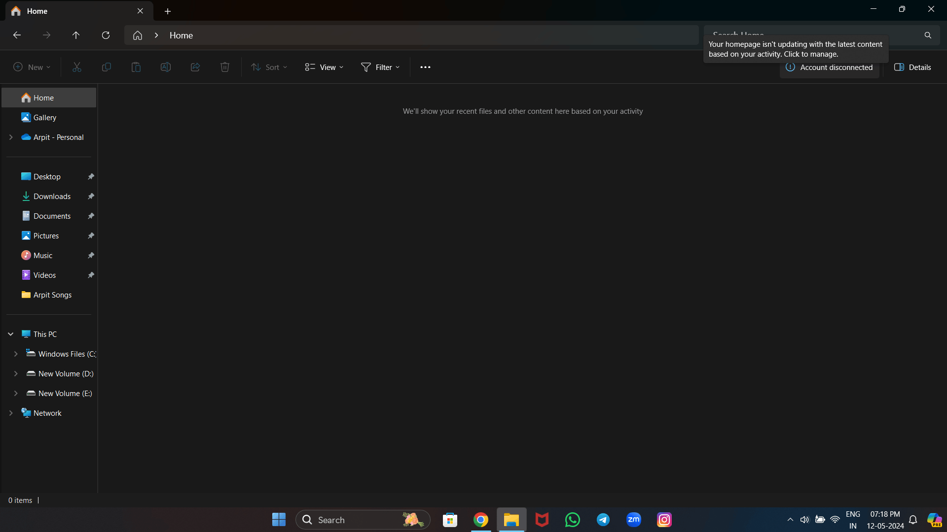The image size is (947, 532).
Task: Open WhatsApp from taskbar
Action: (x=573, y=520)
